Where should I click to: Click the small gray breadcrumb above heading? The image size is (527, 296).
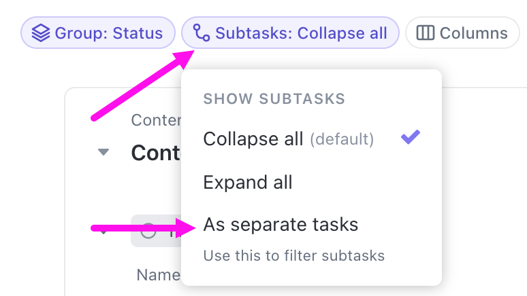(156, 120)
